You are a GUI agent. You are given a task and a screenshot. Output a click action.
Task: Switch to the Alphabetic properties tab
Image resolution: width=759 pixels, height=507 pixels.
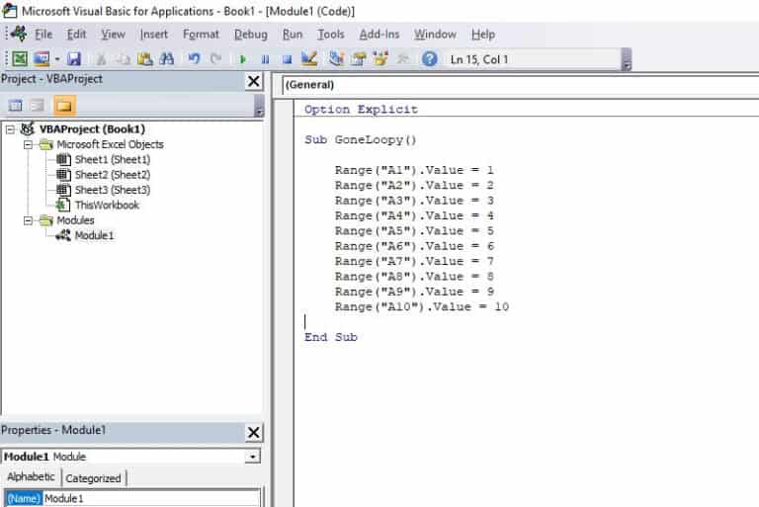[x=31, y=477]
